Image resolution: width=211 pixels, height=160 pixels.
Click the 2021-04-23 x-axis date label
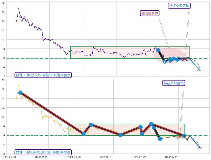tap(74, 157)
